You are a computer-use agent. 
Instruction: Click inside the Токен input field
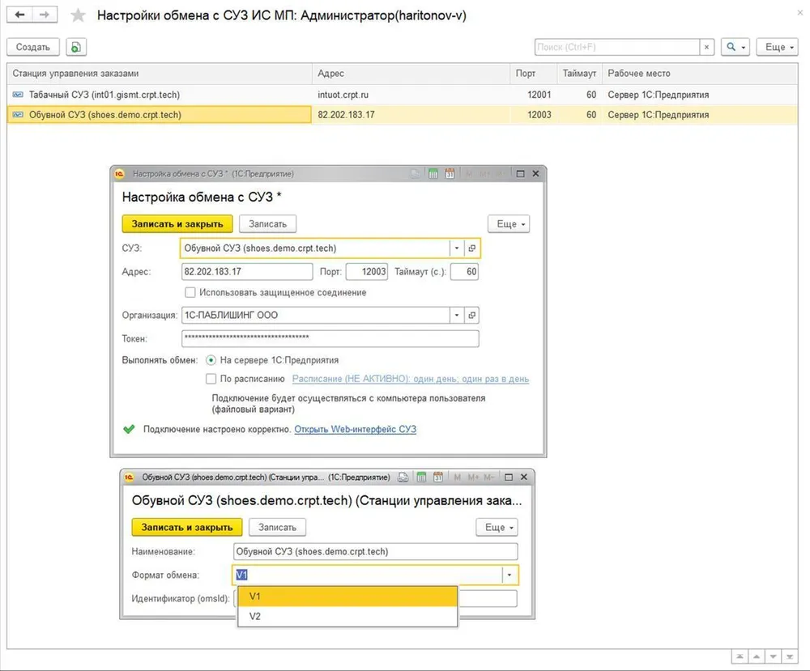point(330,338)
